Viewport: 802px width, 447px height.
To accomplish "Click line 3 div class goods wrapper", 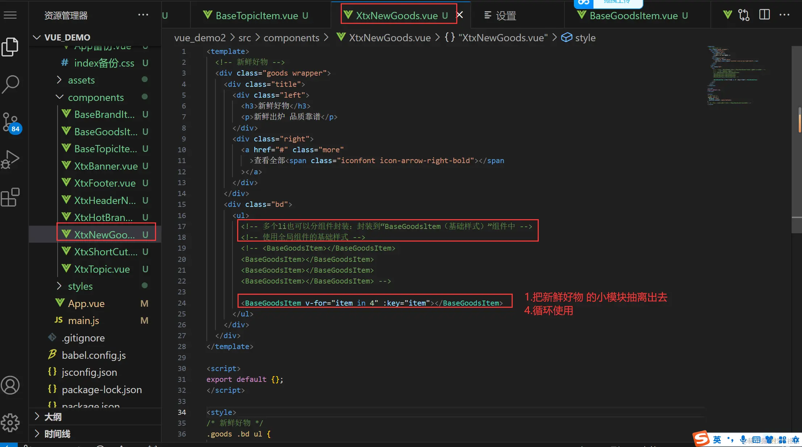I will tap(273, 73).
